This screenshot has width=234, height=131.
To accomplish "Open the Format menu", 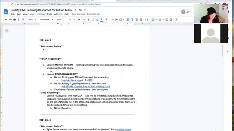I will point(41,14).
